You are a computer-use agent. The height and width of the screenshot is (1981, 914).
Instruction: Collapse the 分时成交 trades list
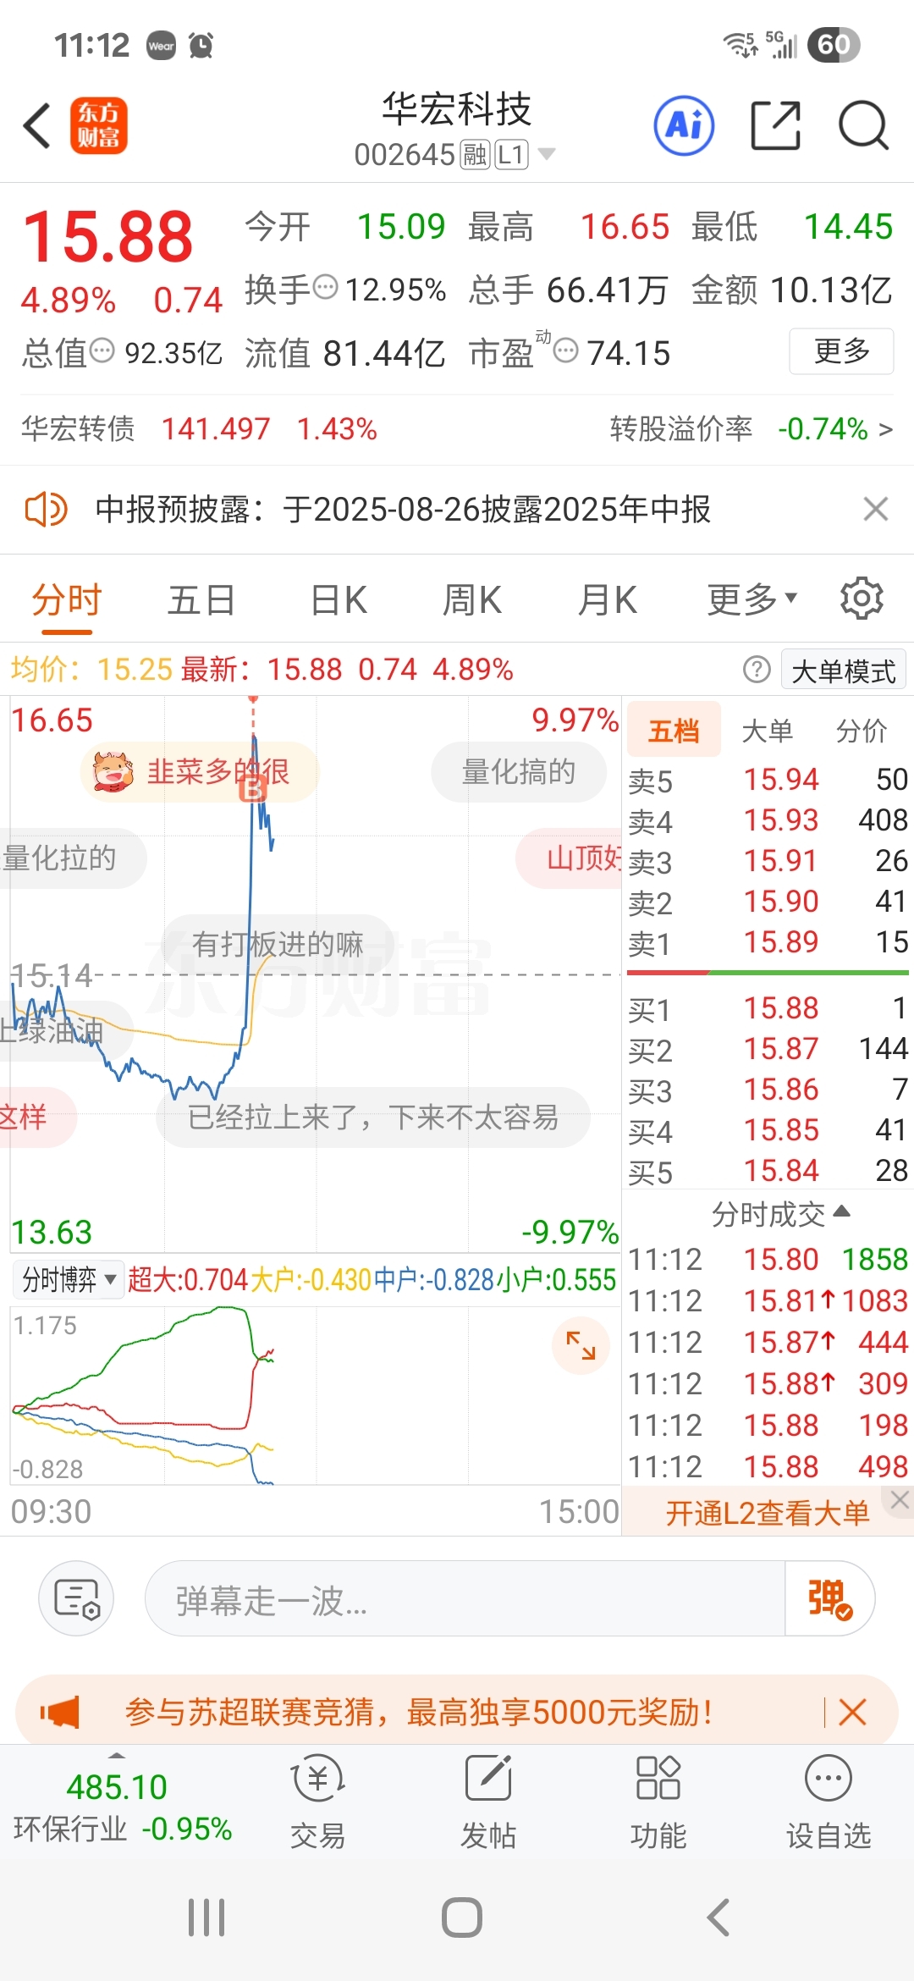pyautogui.click(x=780, y=1214)
